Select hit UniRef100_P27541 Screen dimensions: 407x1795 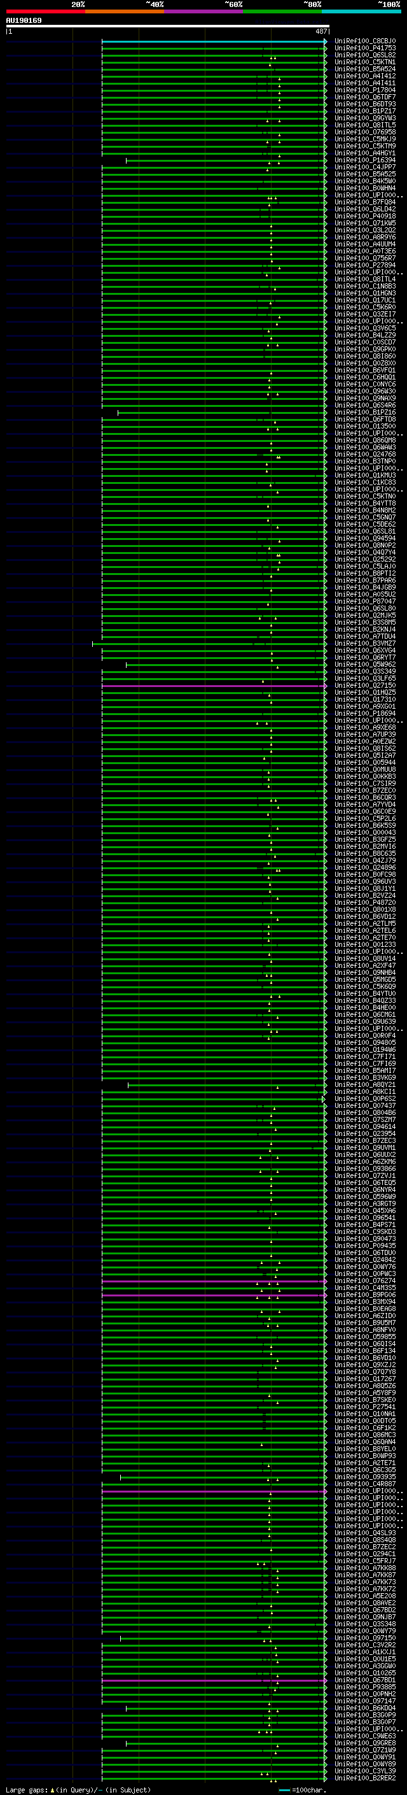coord(365,1408)
